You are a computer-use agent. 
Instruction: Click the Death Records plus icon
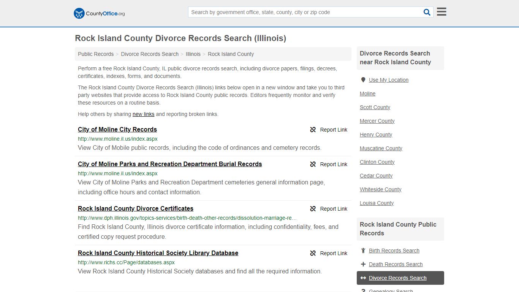363,264
